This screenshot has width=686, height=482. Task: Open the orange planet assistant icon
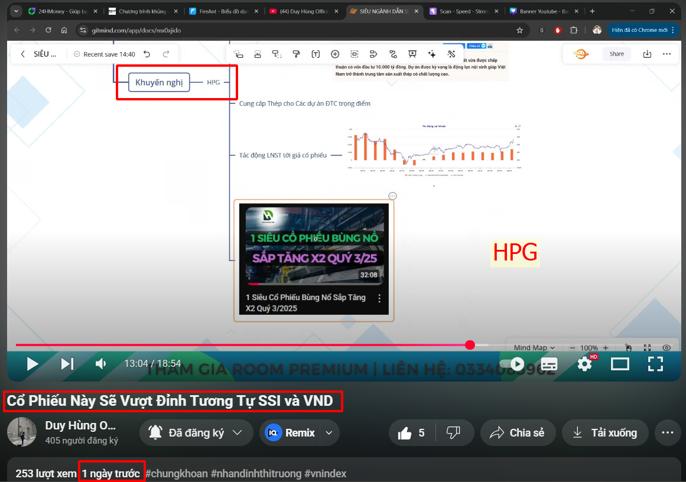pos(581,54)
